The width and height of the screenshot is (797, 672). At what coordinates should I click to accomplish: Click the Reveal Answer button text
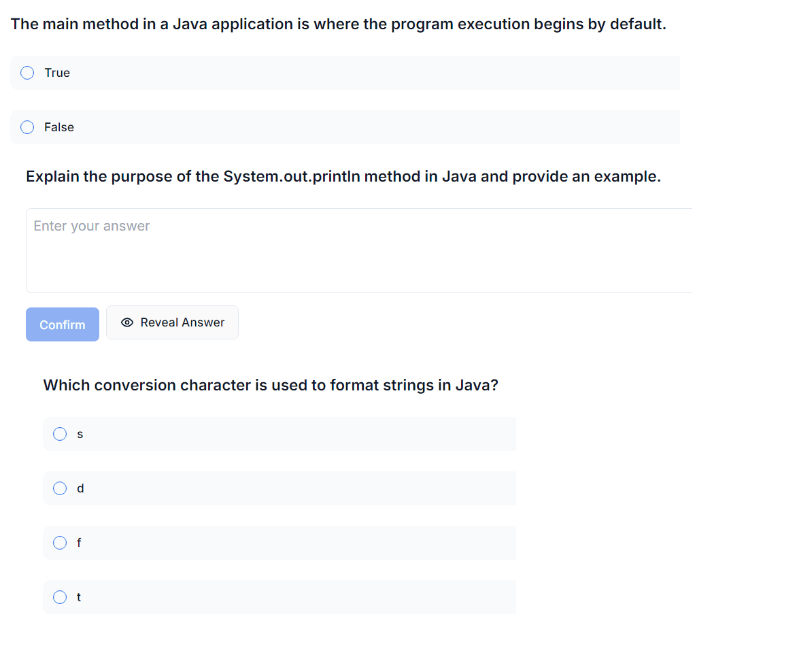(x=182, y=322)
